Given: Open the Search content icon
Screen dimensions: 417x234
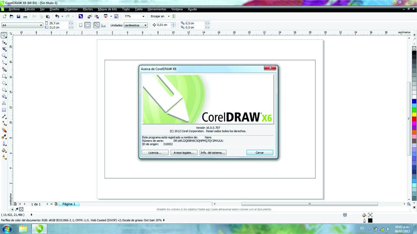Looking at the screenshot, I should [81, 16].
